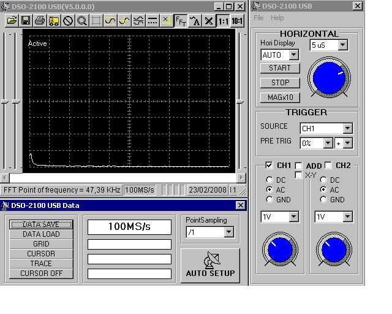Click the printer icon in toolbar
The width and height of the screenshot is (392, 314).
pyautogui.click(x=40, y=20)
